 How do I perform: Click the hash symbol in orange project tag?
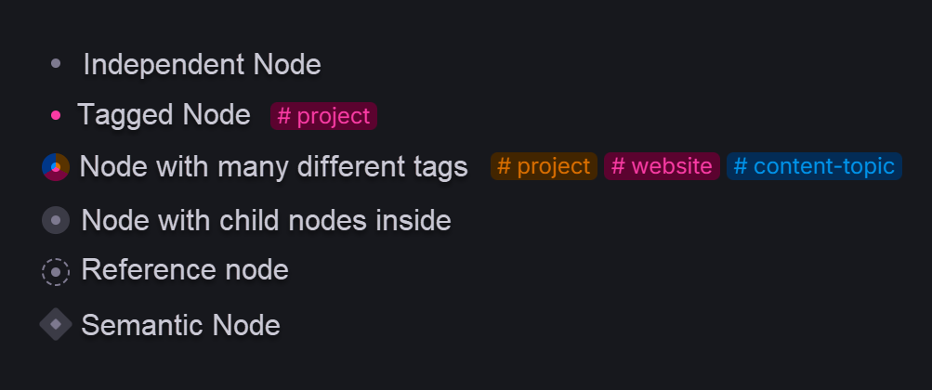coord(504,166)
